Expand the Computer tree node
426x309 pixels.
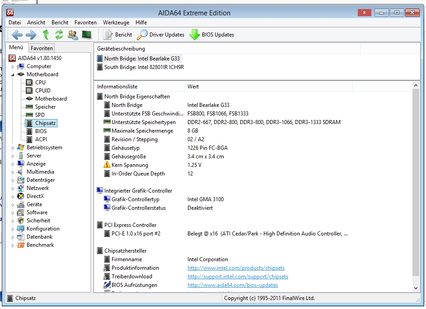click(x=13, y=66)
